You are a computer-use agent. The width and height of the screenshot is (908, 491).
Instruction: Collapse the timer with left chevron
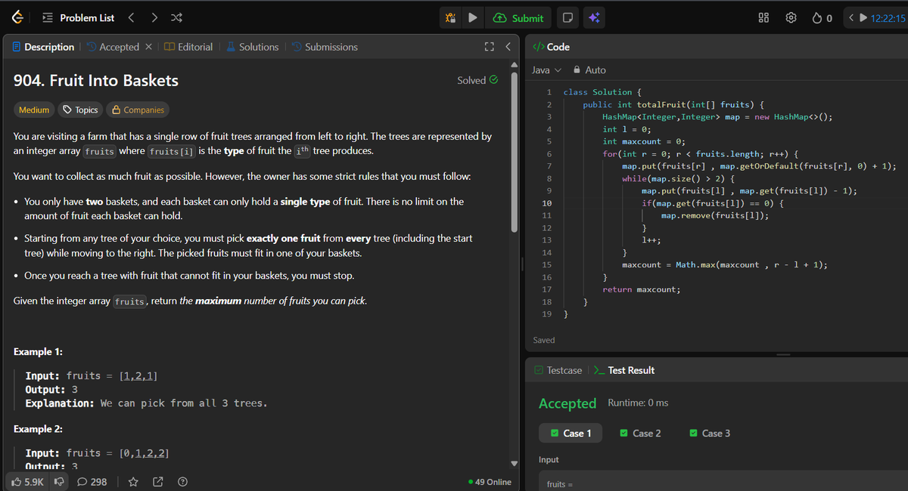tap(852, 18)
